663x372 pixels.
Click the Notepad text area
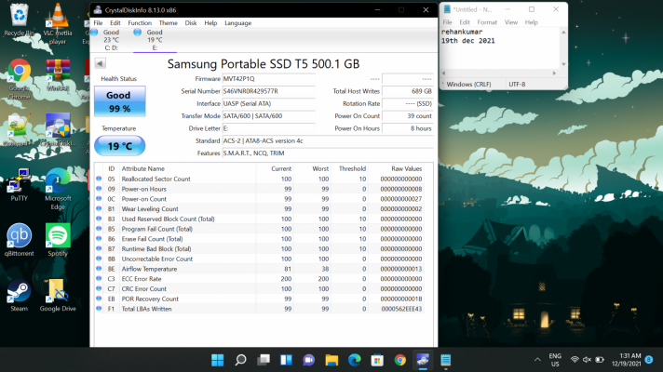click(500, 48)
